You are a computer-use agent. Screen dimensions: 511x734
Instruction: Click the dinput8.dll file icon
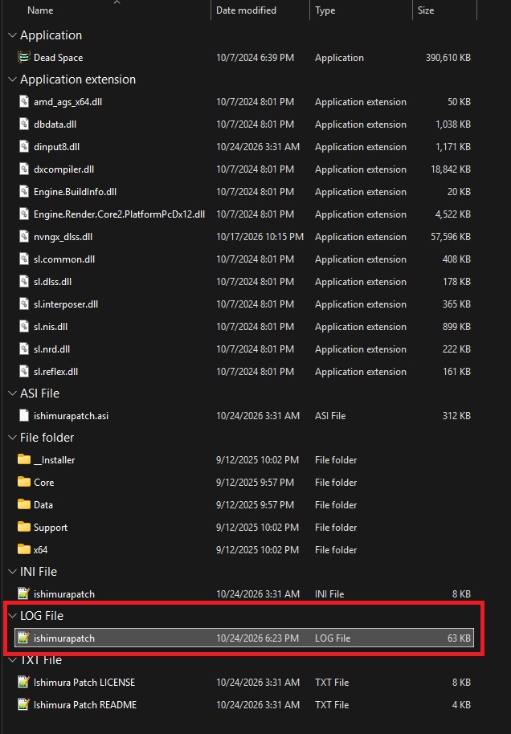coord(24,146)
